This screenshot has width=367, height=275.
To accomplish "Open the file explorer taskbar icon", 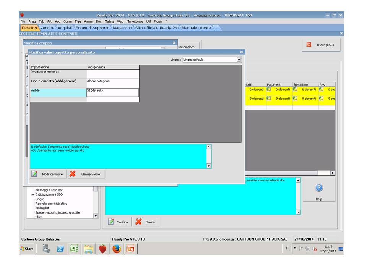I will click(x=88, y=249).
